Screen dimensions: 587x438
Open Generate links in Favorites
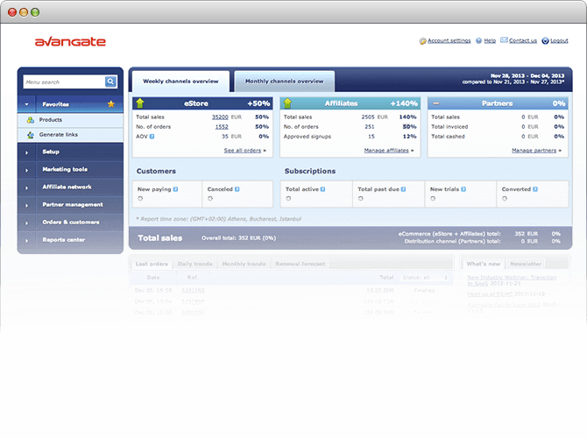coord(59,135)
